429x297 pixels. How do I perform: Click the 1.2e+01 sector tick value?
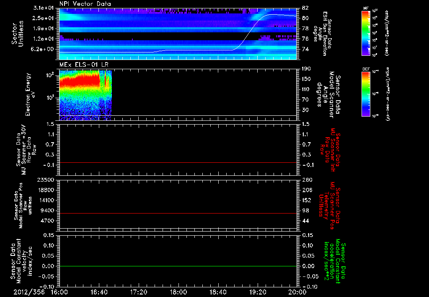44,39
